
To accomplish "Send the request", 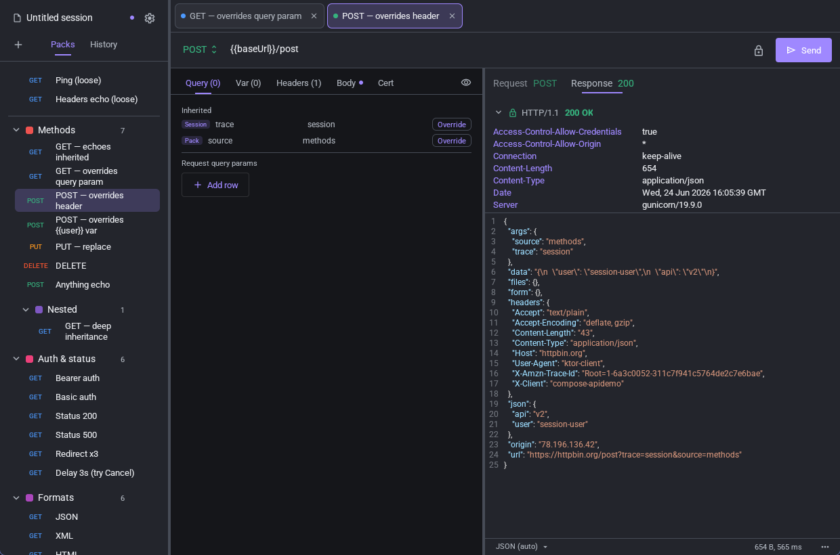I will (x=803, y=50).
